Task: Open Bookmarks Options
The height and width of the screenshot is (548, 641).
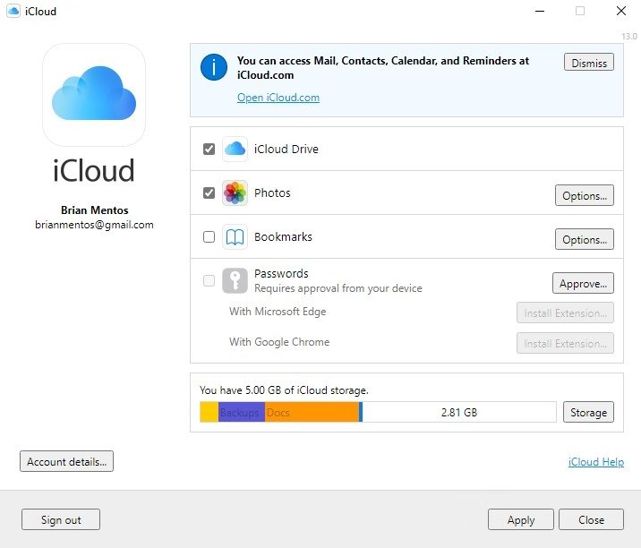Action: 585,239
